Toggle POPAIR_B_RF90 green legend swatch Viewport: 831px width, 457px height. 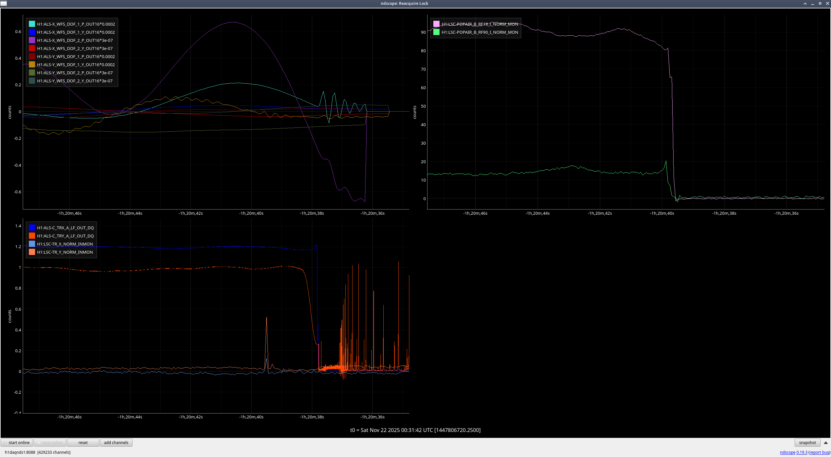coord(436,32)
